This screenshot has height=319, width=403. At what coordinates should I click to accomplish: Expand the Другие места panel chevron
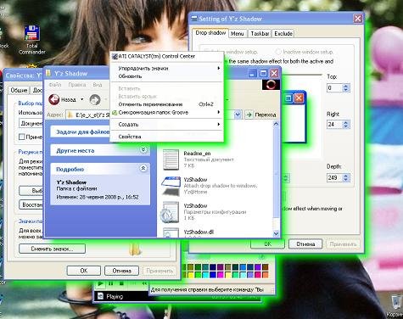coord(143,149)
